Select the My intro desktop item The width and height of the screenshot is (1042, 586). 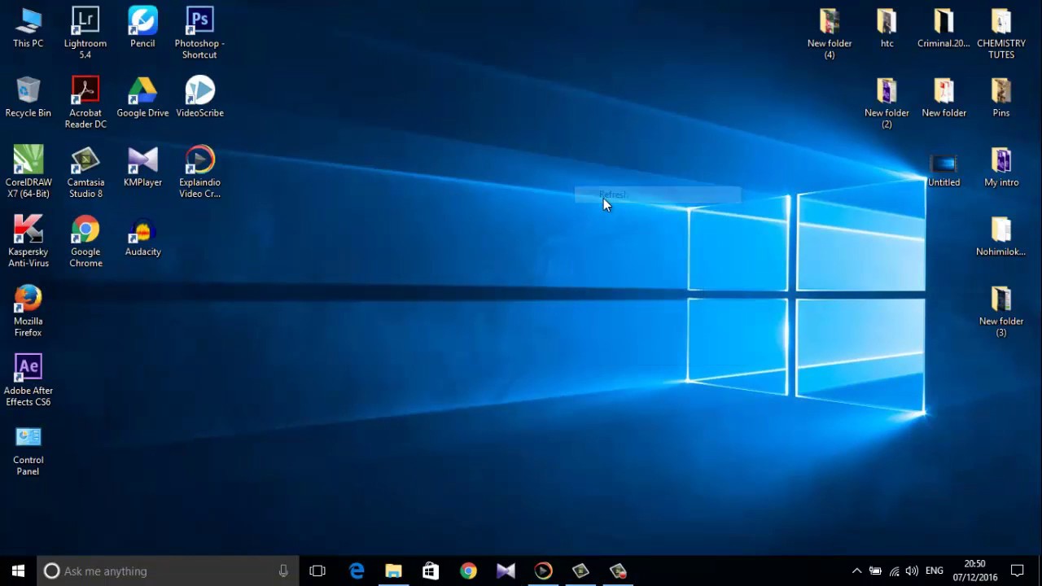pos(1001,167)
